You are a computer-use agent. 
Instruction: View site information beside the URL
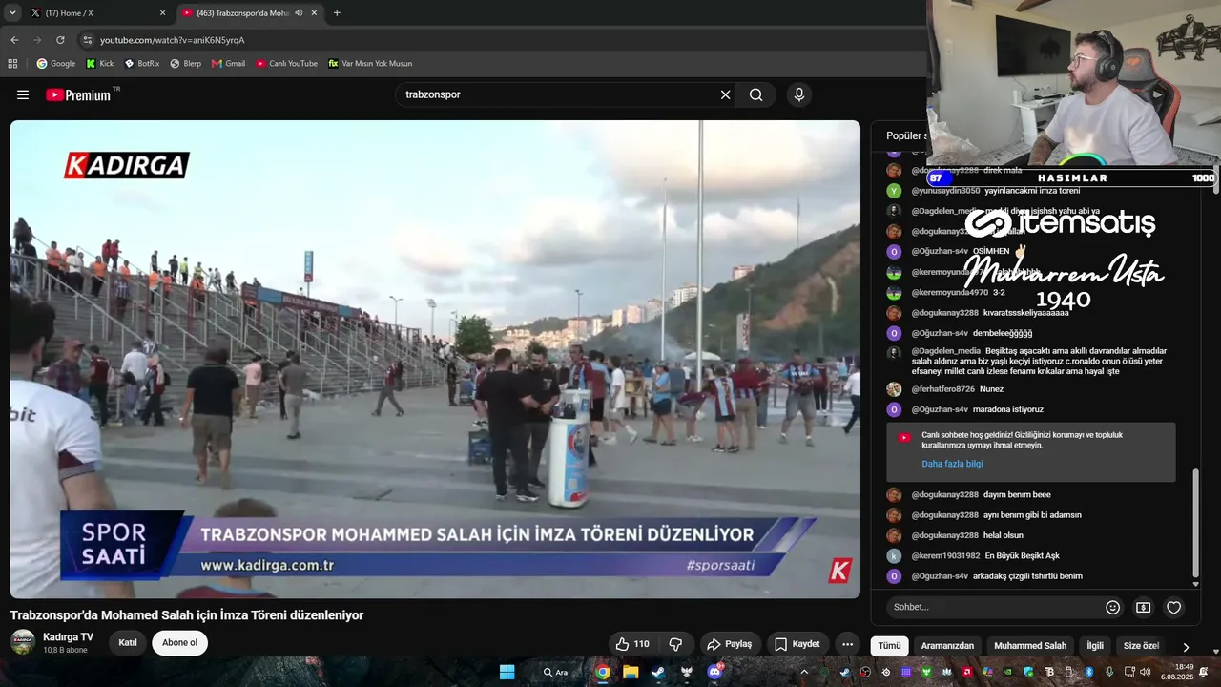pos(87,40)
